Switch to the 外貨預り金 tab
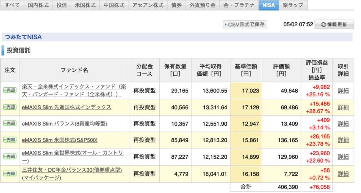361x193 pixels. tap(203, 5)
